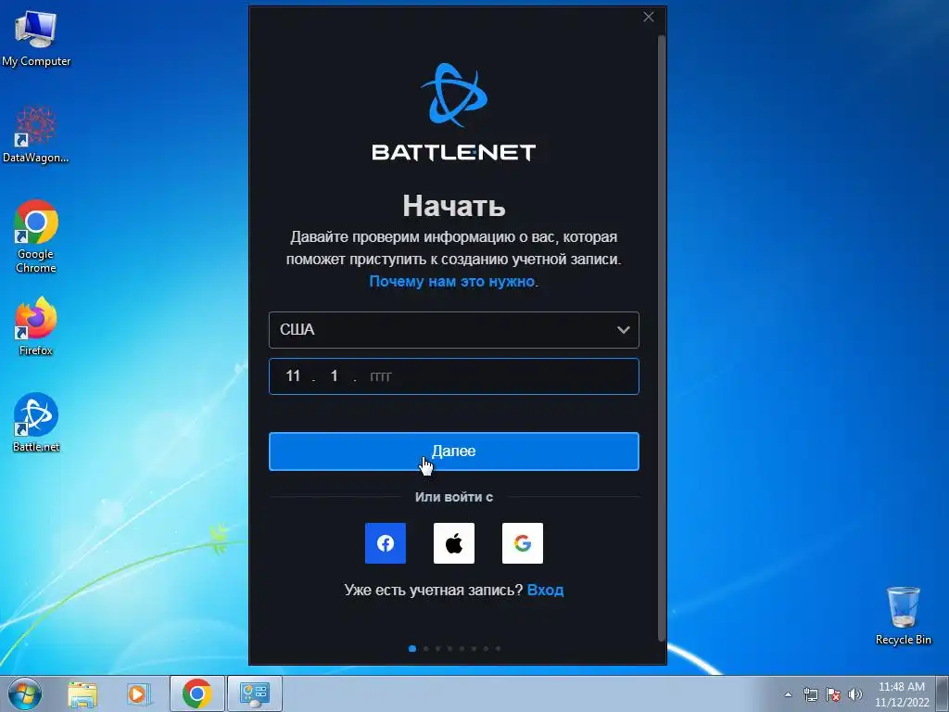Open the control panel taskbar item
The image size is (949, 712).
pyautogui.click(x=255, y=693)
